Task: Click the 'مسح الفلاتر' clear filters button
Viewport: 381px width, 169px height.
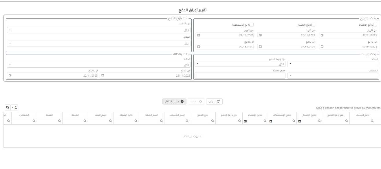Action: [174, 101]
